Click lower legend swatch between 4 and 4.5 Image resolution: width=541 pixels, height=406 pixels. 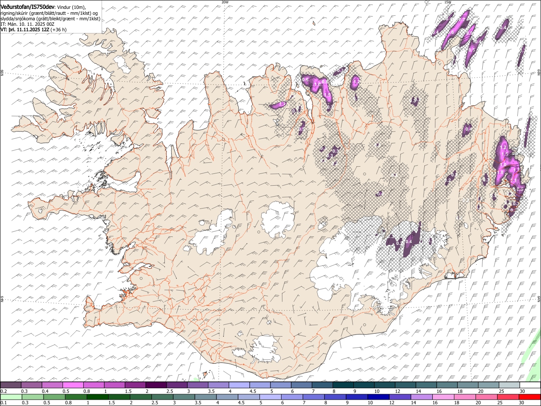tap(227, 397)
